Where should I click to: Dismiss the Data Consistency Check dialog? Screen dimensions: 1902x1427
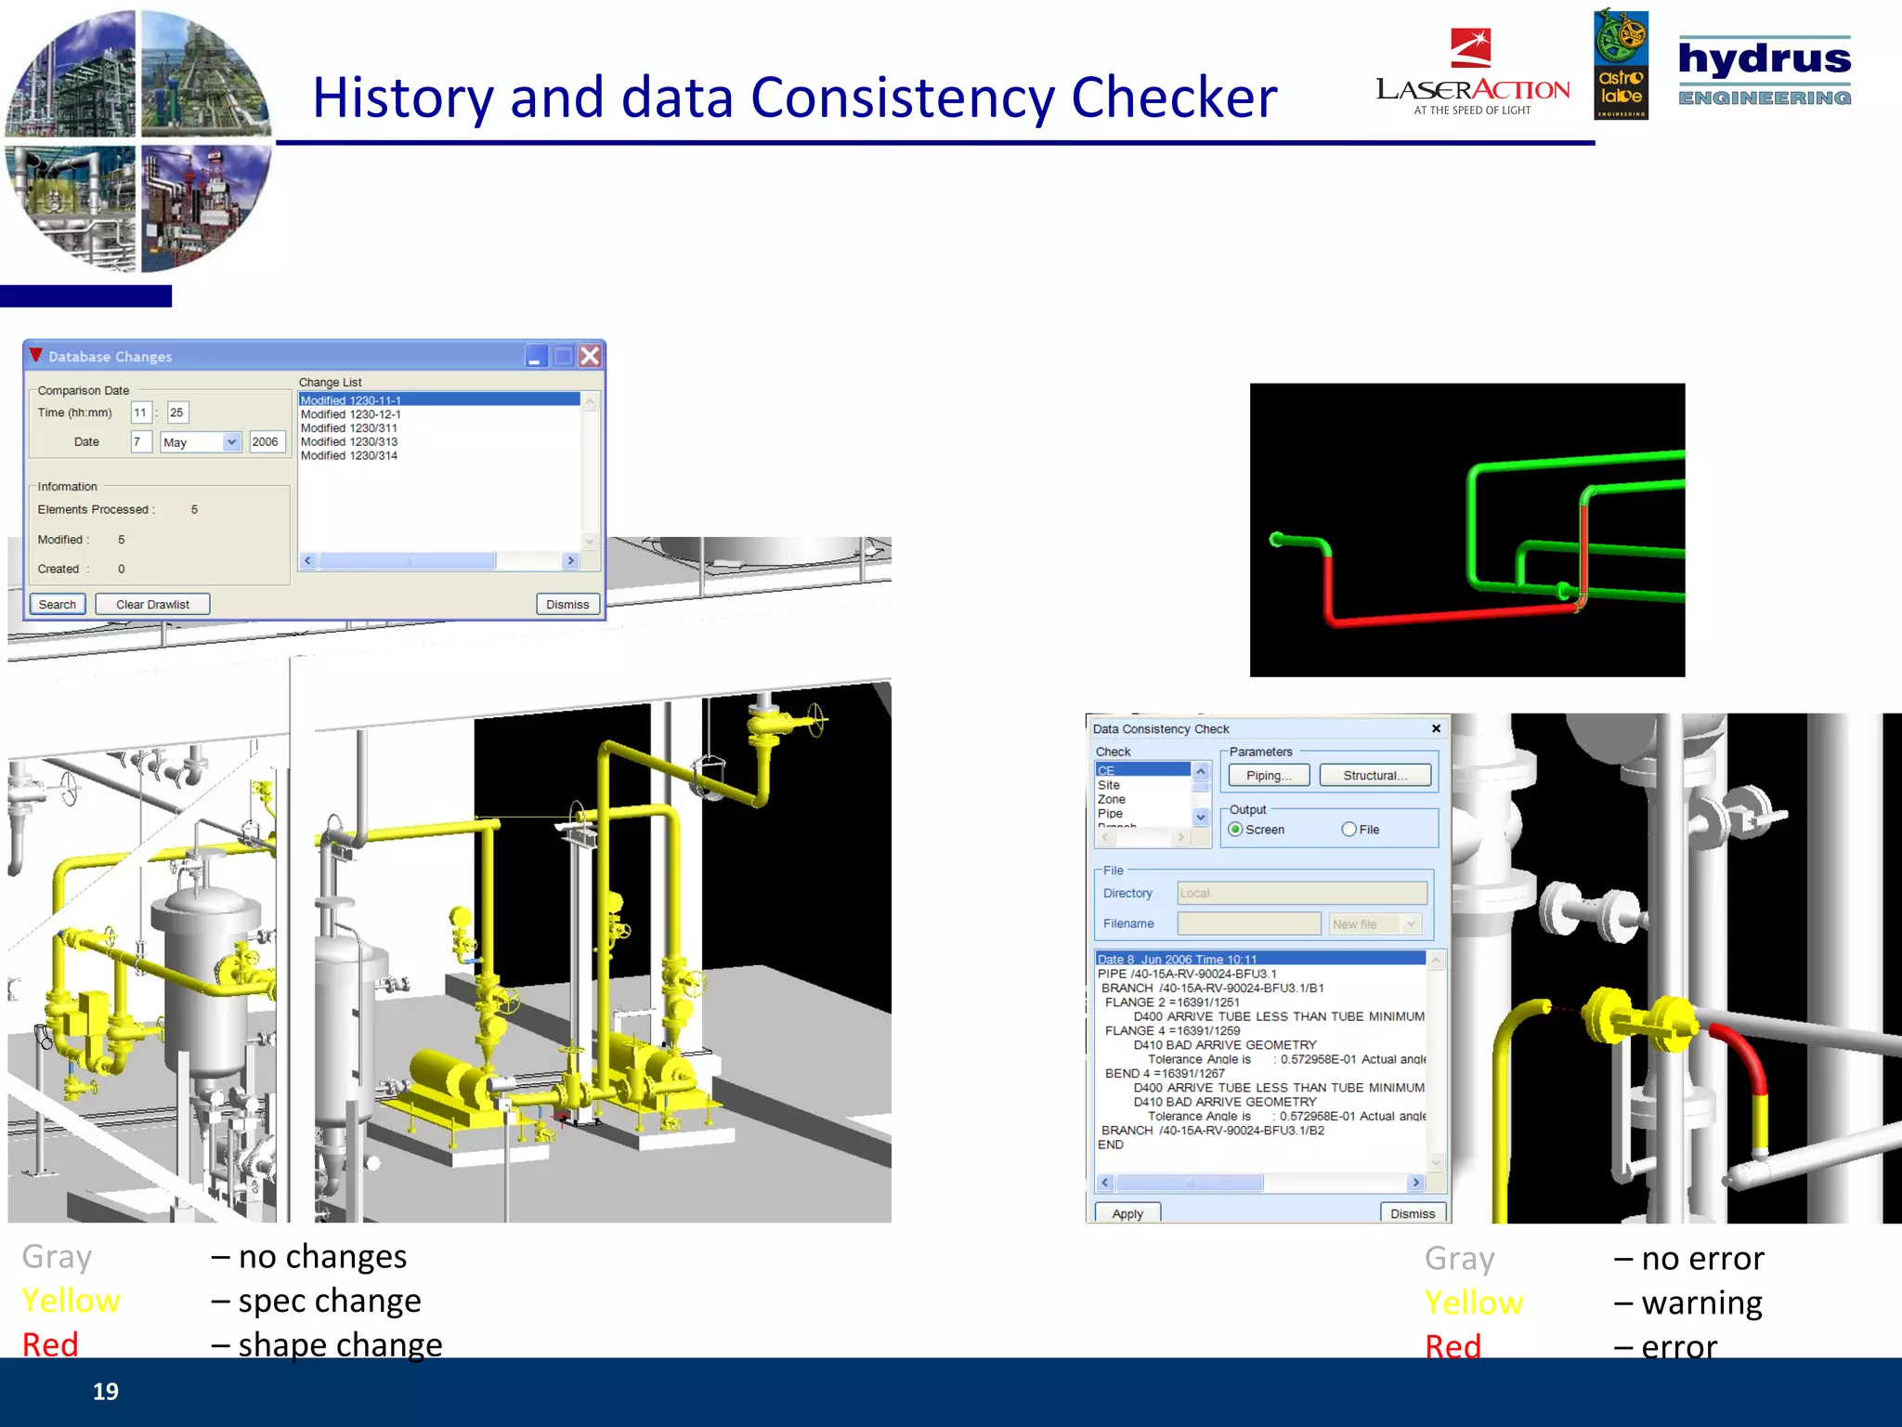coord(1413,1213)
